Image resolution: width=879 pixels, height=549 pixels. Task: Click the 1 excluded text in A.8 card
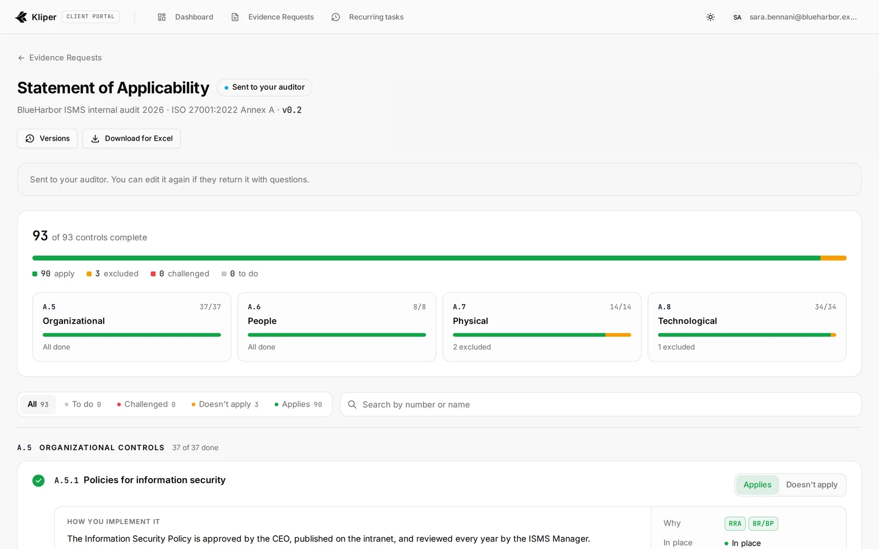click(x=676, y=347)
